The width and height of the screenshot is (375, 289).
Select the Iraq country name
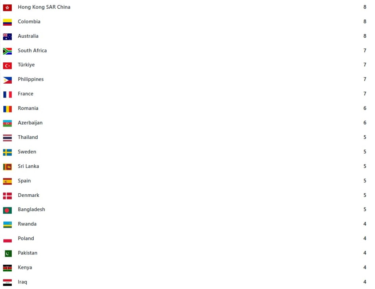click(22, 282)
